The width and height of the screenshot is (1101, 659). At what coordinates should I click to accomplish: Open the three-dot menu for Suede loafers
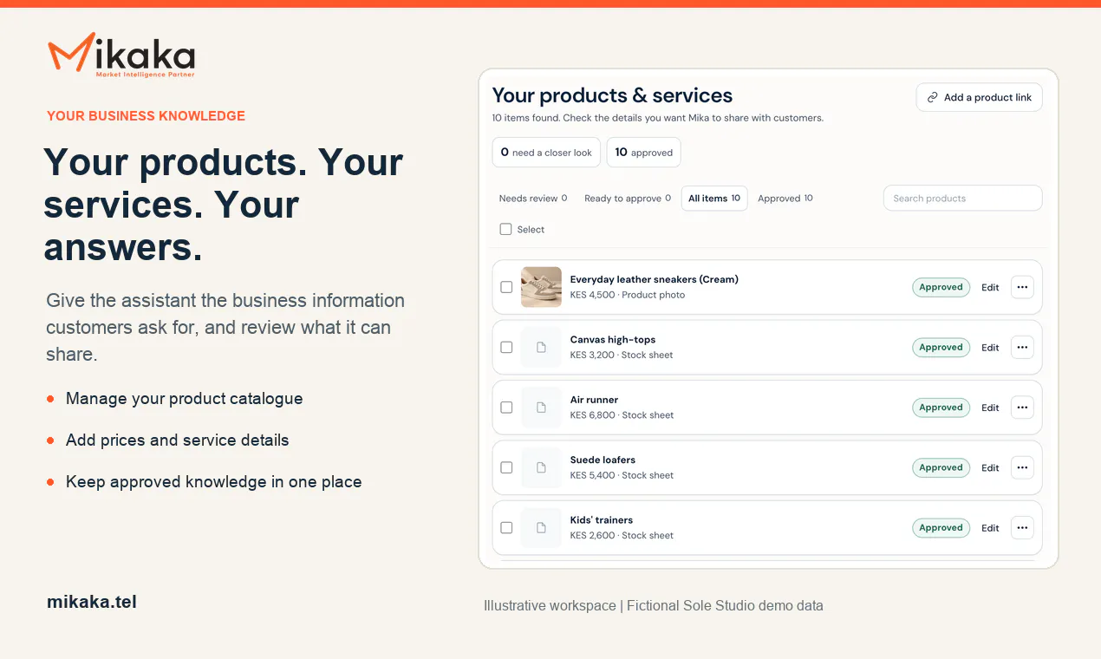(x=1022, y=467)
